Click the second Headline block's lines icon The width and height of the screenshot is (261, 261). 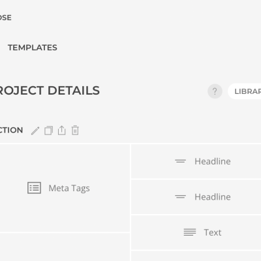point(181,197)
